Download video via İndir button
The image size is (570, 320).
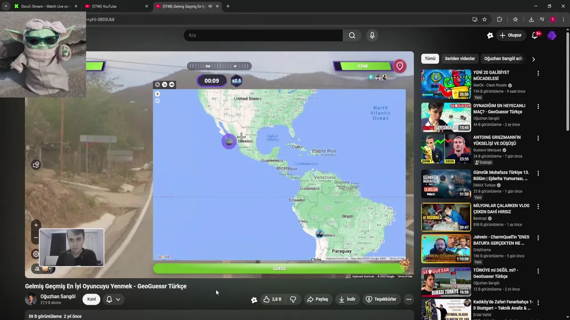(347, 299)
